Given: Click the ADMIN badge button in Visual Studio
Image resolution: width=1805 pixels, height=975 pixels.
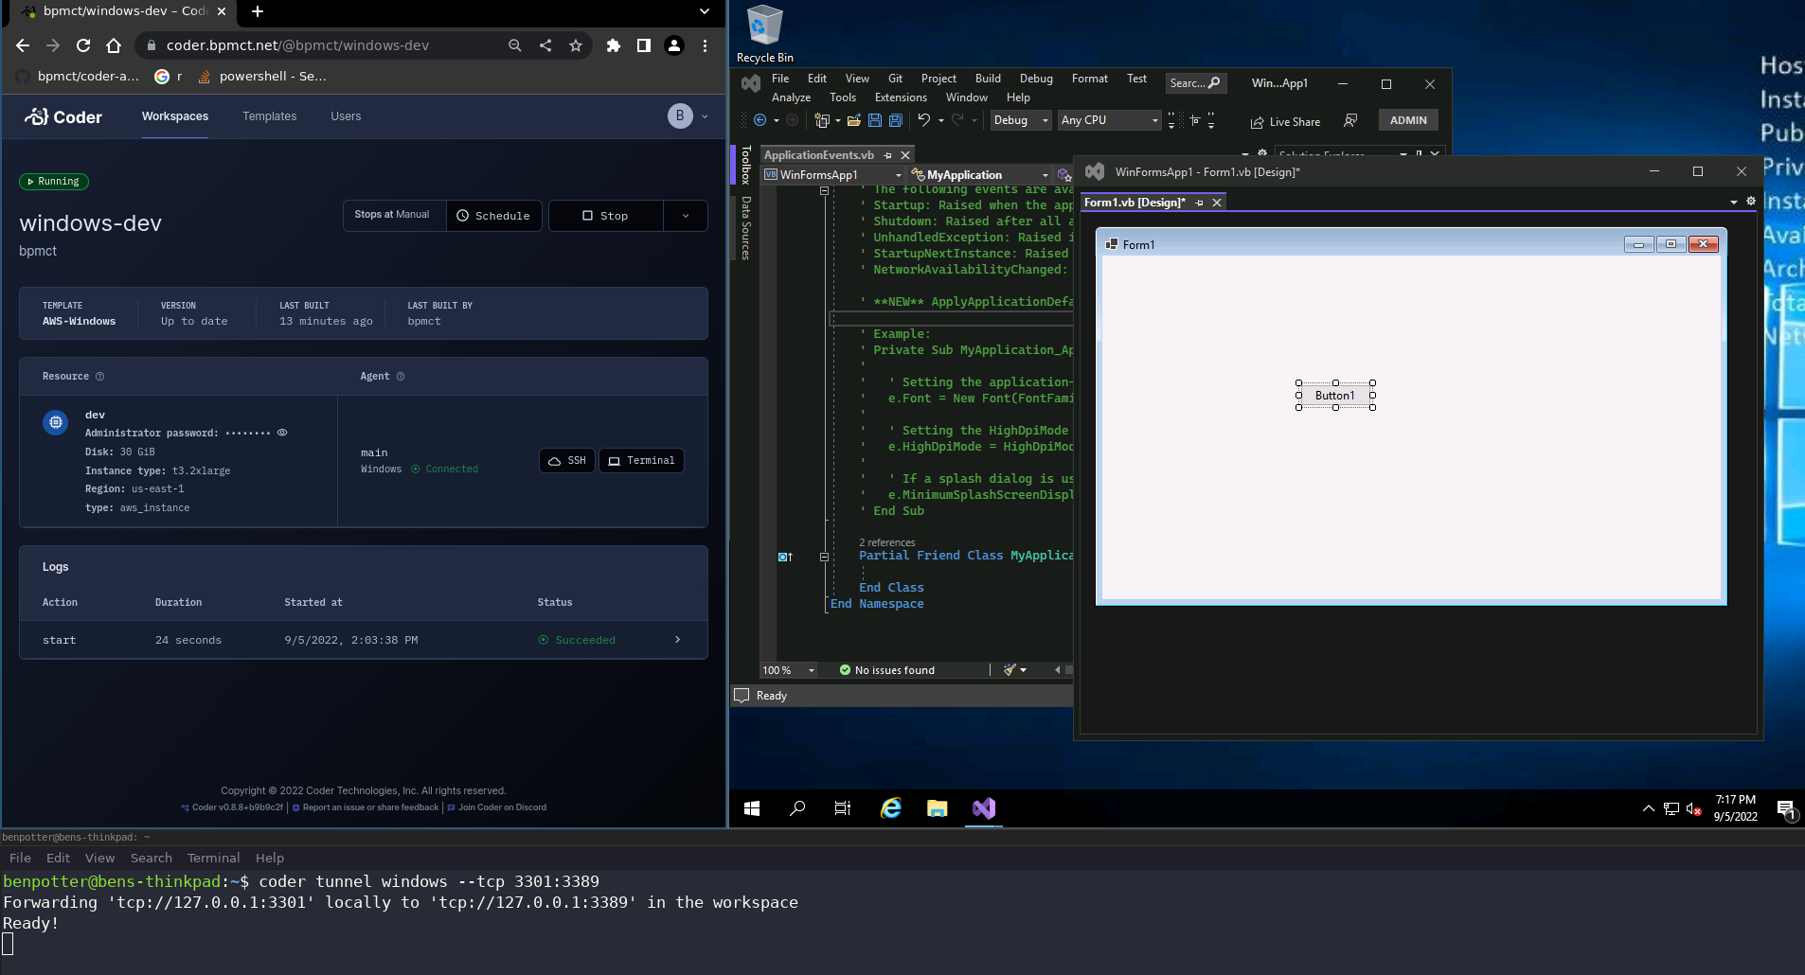Looking at the screenshot, I should pyautogui.click(x=1408, y=120).
